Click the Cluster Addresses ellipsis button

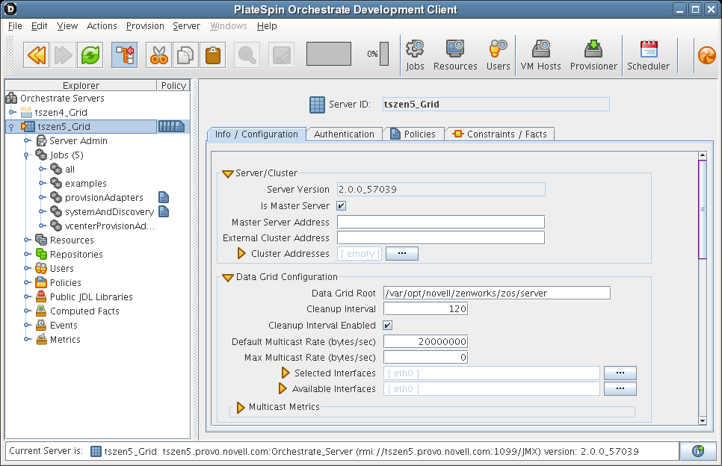(x=401, y=254)
